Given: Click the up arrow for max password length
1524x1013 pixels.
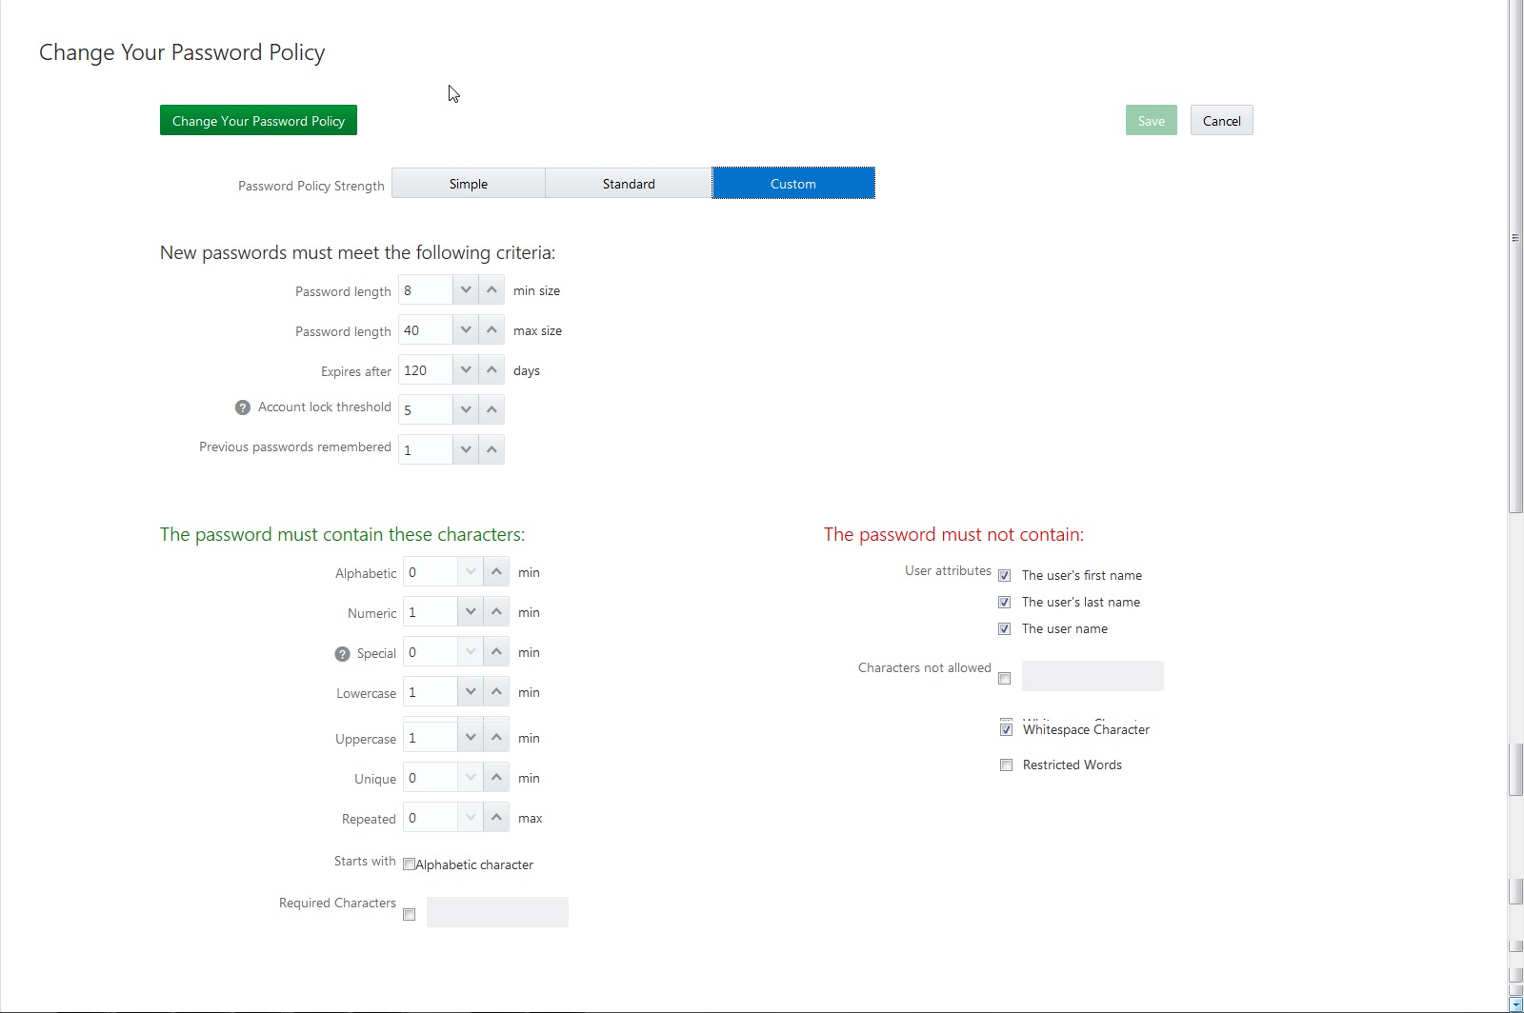Looking at the screenshot, I should pos(491,329).
